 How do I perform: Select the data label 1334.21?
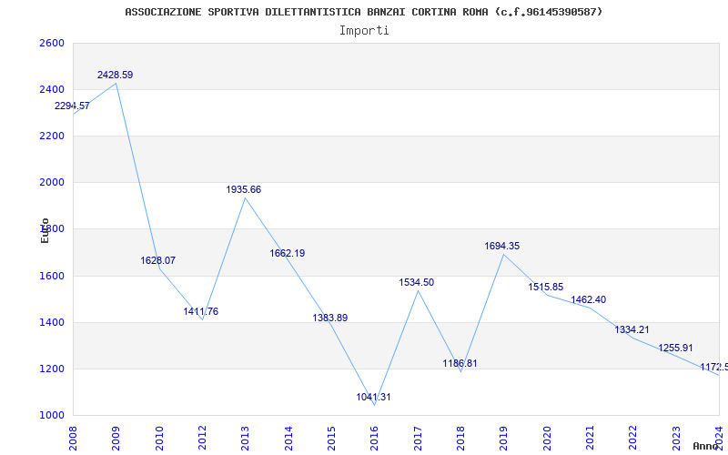point(632,329)
